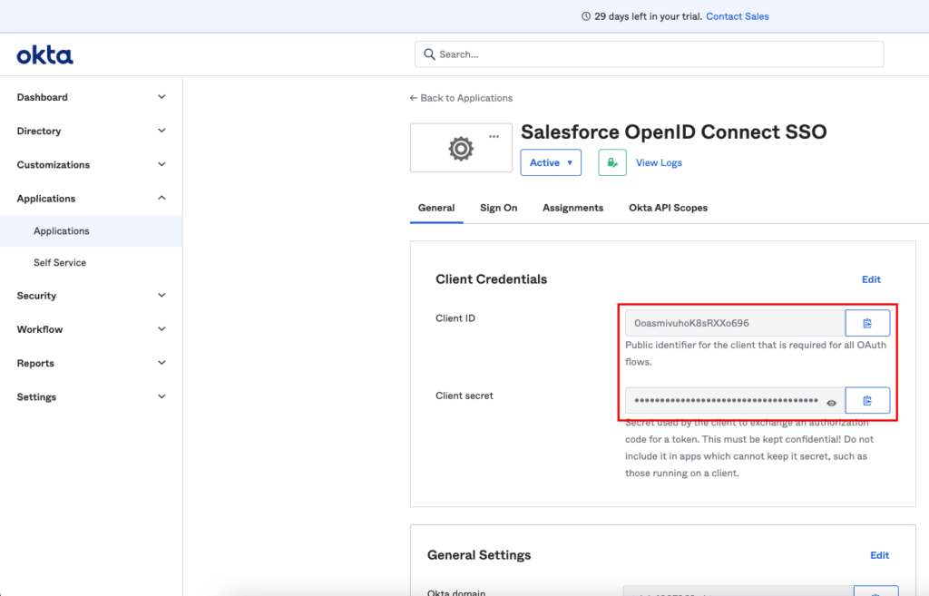
Task: Click the Contact Sales link
Action: 737,16
